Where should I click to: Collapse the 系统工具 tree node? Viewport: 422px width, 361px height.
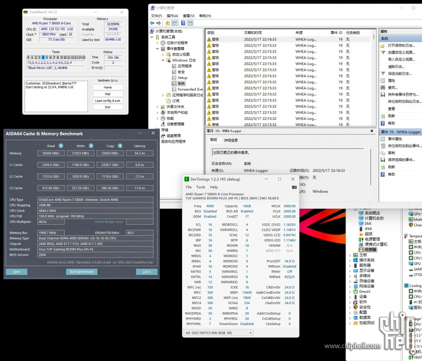(152, 37)
